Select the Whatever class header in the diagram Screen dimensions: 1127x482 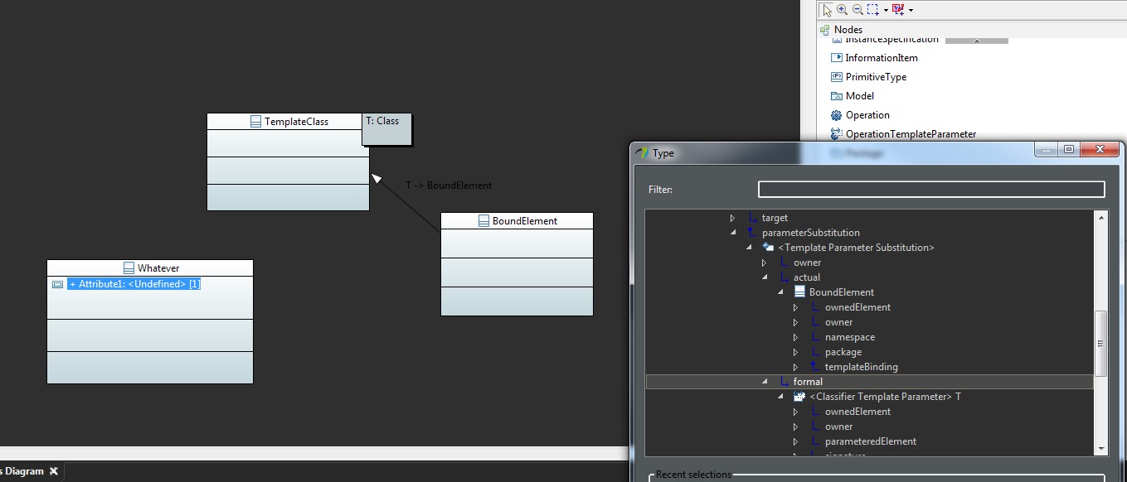(x=149, y=268)
